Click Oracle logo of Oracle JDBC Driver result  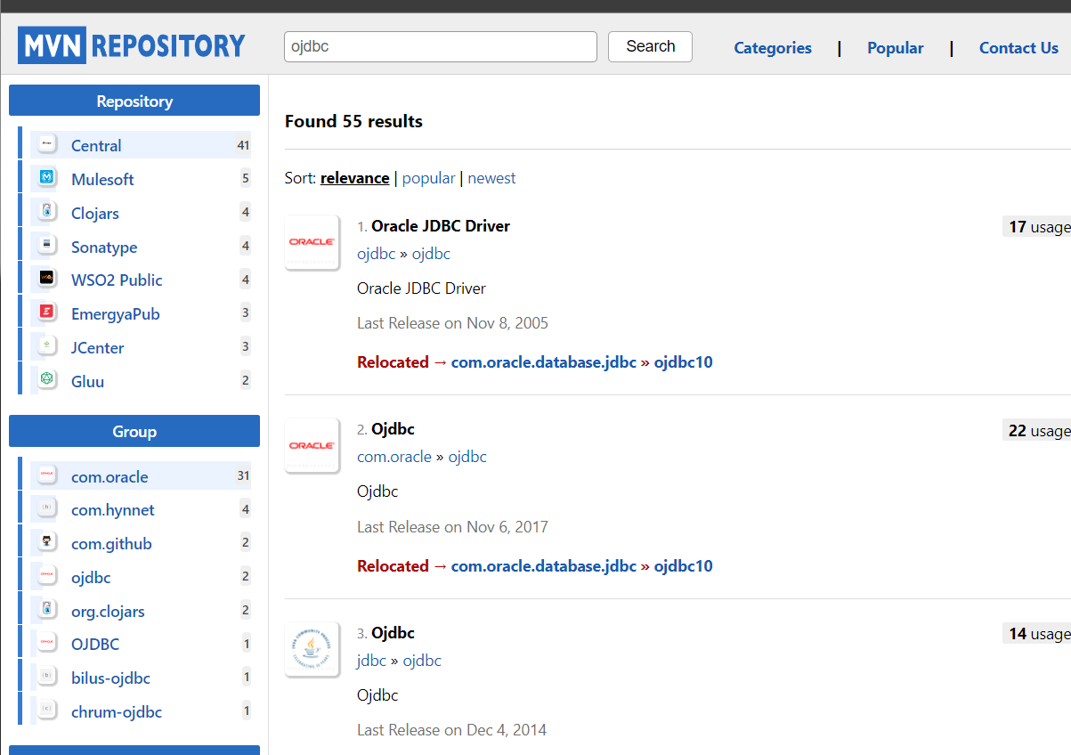pyautogui.click(x=312, y=241)
